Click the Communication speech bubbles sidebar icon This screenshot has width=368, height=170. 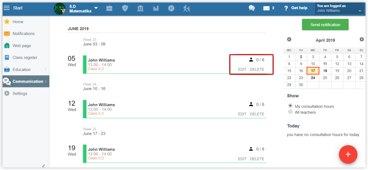(x=7, y=81)
